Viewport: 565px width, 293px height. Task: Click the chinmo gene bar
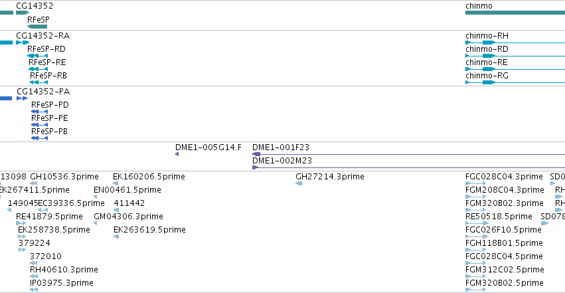click(515, 13)
